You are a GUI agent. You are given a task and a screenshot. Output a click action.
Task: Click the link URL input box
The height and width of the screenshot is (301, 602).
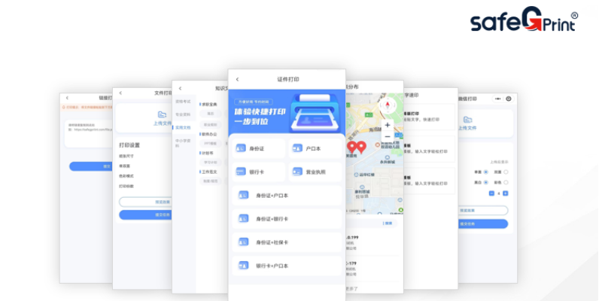click(x=88, y=134)
